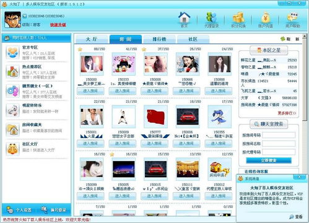This screenshot has width=309, height=223.
Task: Click room 150666 thumbnail photo
Action: 188,64
